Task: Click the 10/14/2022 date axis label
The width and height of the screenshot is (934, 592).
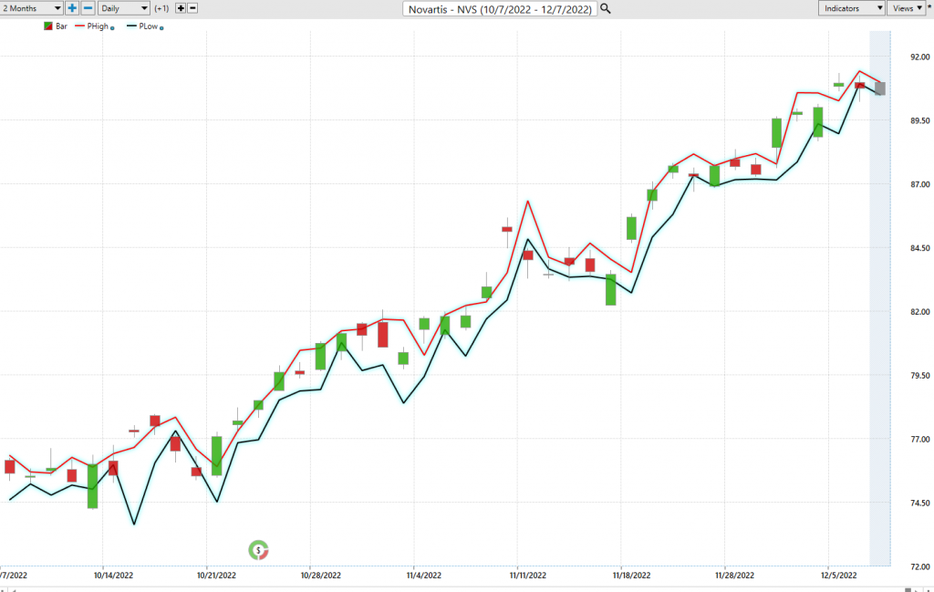Action: 113,576
